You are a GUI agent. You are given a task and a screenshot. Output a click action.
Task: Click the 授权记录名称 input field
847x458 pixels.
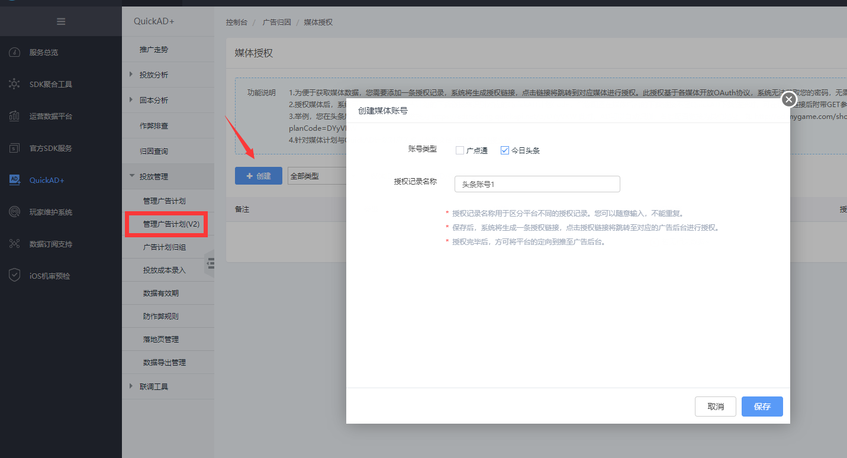click(x=537, y=184)
